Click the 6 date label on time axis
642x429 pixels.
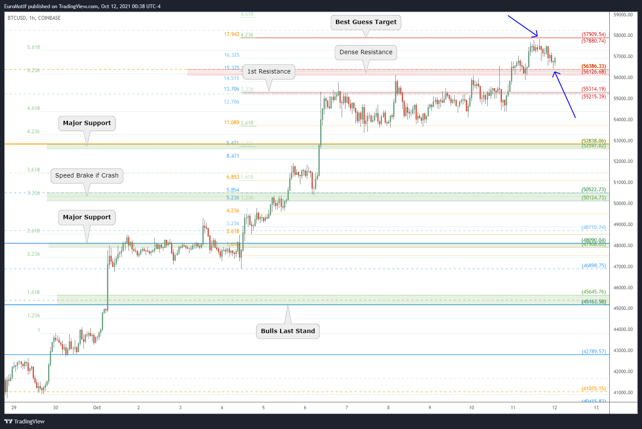point(305,408)
